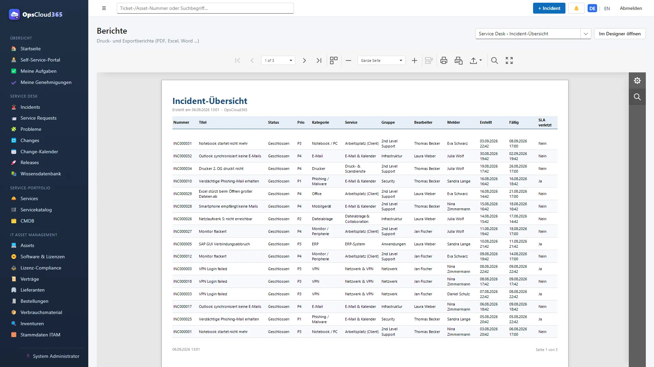The image size is (654, 367).
Task: Switch report viewer to full screen
Action: (x=509, y=60)
